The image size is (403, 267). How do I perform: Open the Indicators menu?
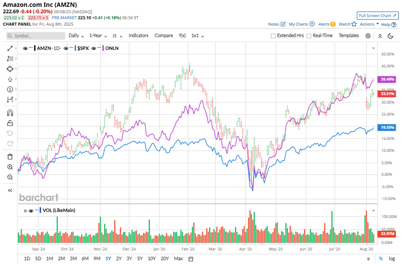tap(138, 36)
